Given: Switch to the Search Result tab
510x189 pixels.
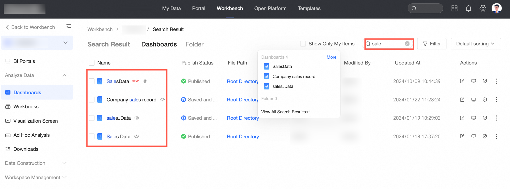Looking at the screenshot, I should (x=108, y=44).
